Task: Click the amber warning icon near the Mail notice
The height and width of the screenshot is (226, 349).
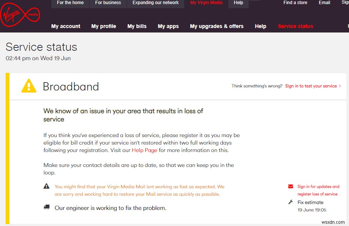Action: (x=46, y=186)
